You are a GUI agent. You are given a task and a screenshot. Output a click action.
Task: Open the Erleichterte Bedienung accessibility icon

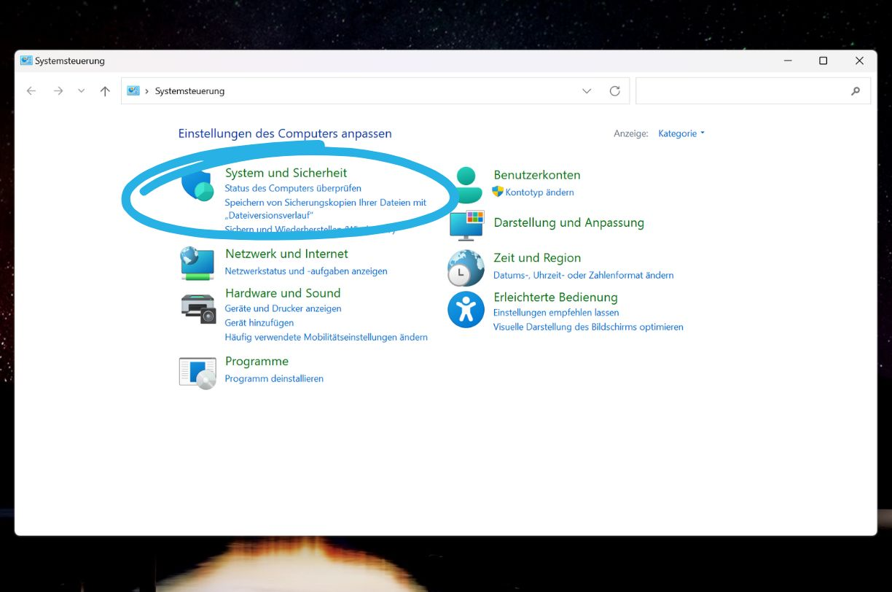[466, 310]
